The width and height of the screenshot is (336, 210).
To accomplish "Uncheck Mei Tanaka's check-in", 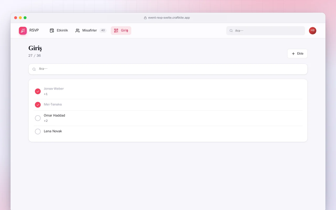I will pyautogui.click(x=38, y=105).
